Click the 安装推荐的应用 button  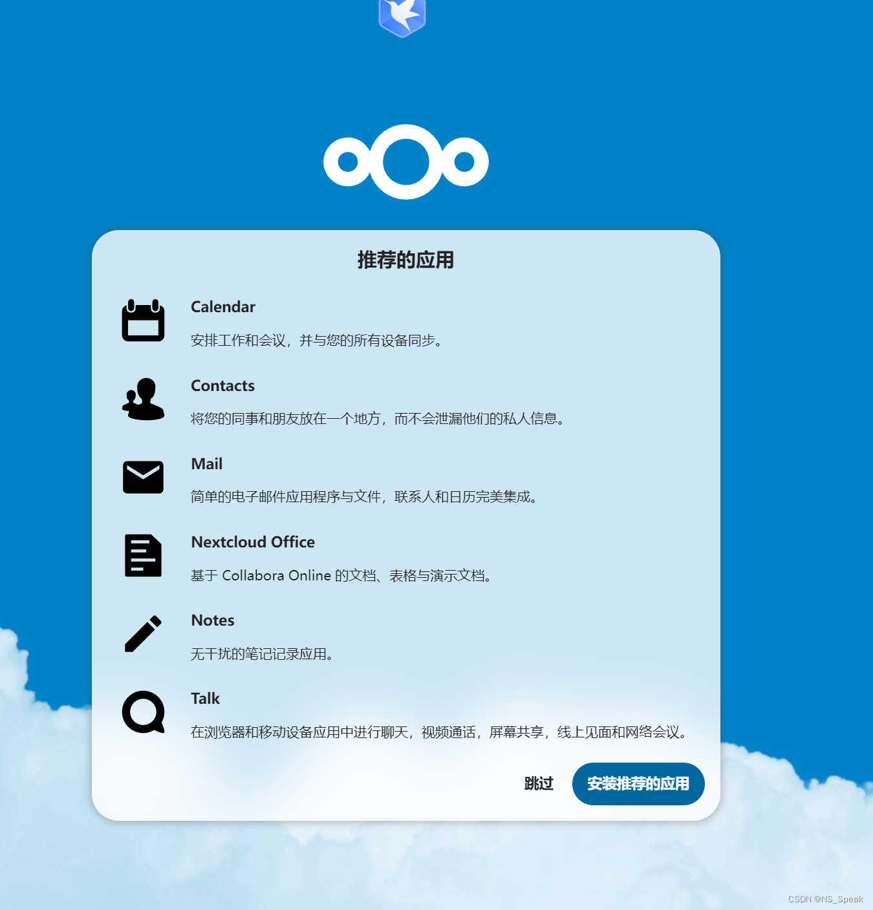(638, 783)
